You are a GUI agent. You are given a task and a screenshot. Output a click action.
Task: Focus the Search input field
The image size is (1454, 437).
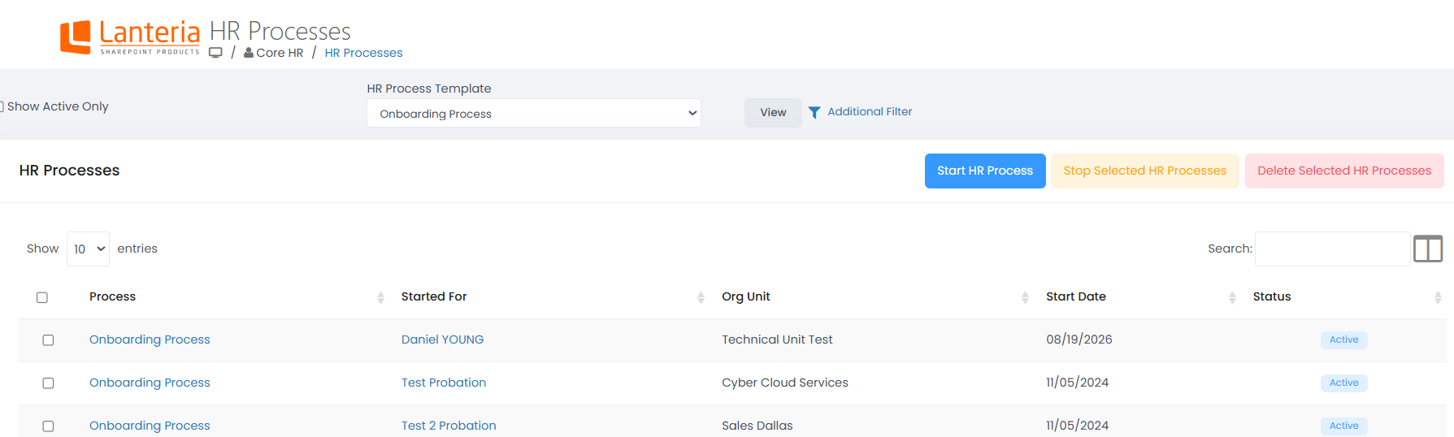pos(1332,249)
